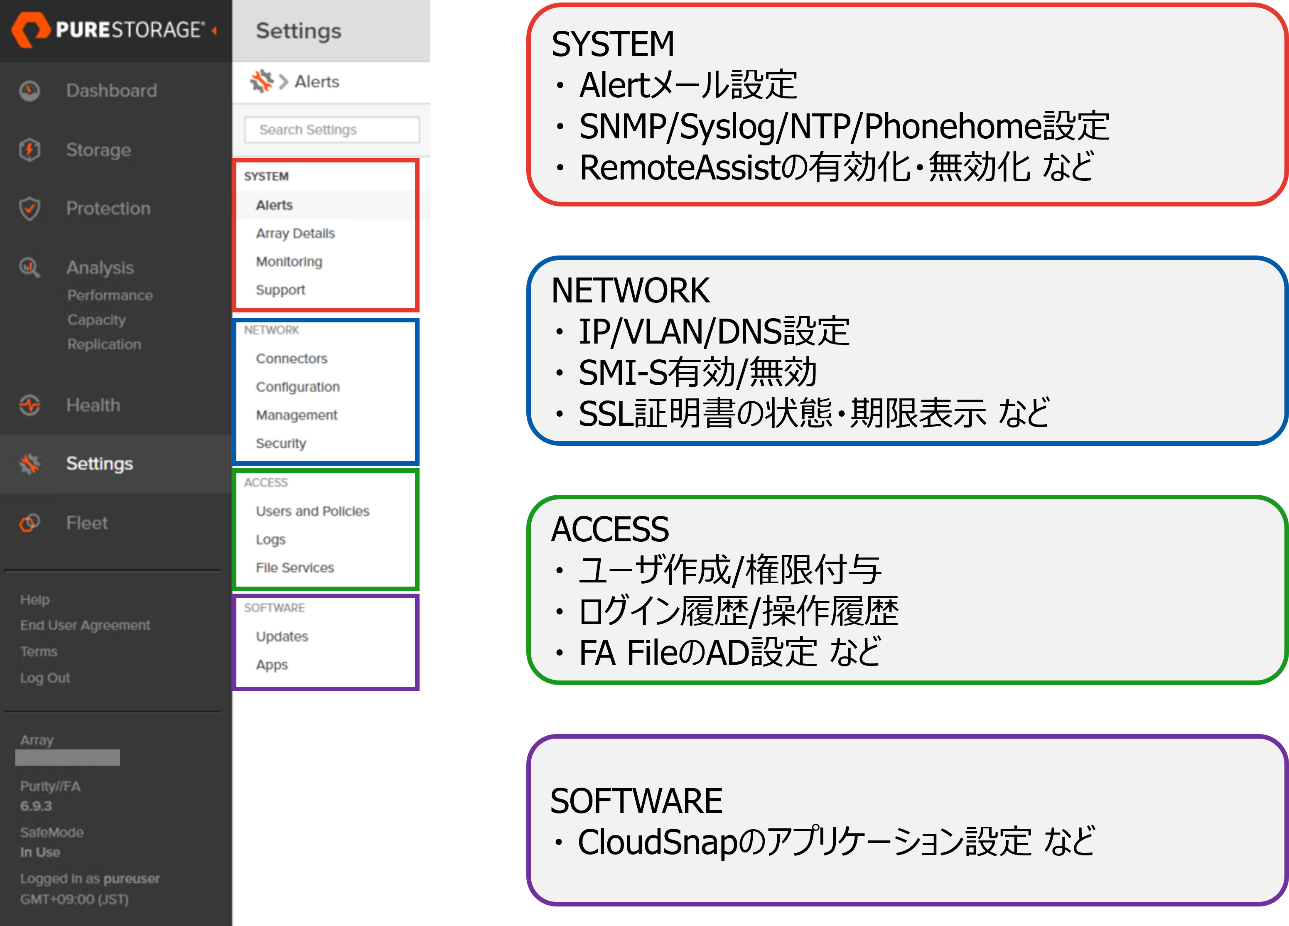The height and width of the screenshot is (926, 1289).
Task: Click the Analysis magnifier icon
Action: (29, 267)
